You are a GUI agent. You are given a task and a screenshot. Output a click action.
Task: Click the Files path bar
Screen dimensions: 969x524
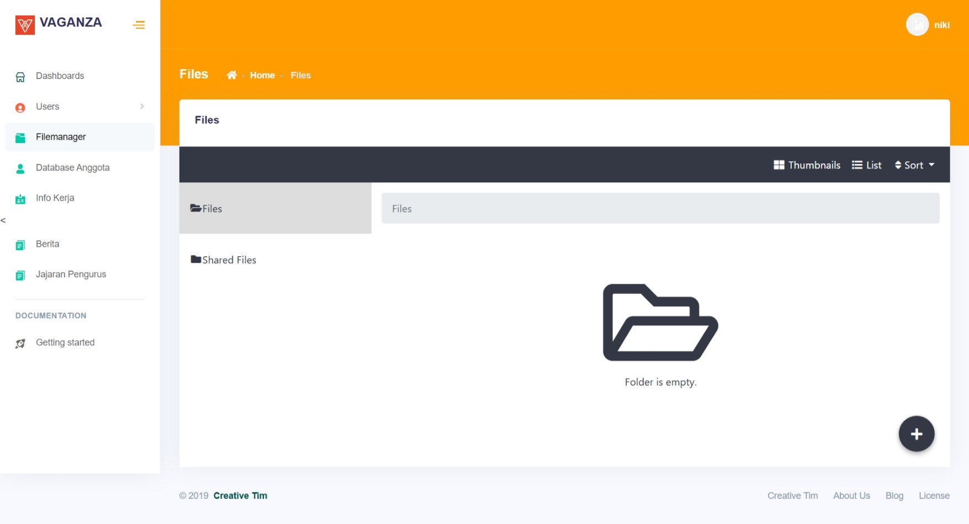tap(660, 209)
